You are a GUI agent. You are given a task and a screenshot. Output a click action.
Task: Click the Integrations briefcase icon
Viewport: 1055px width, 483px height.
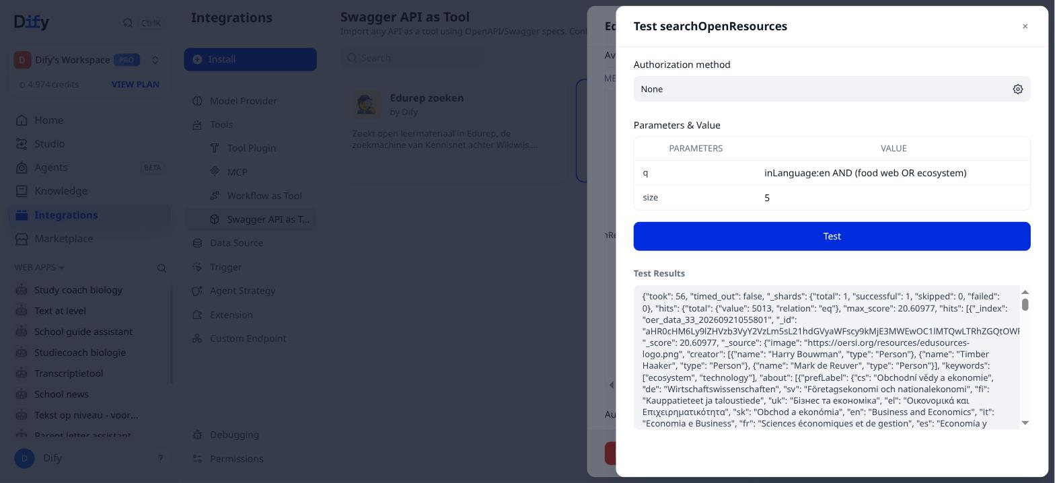[x=22, y=215]
